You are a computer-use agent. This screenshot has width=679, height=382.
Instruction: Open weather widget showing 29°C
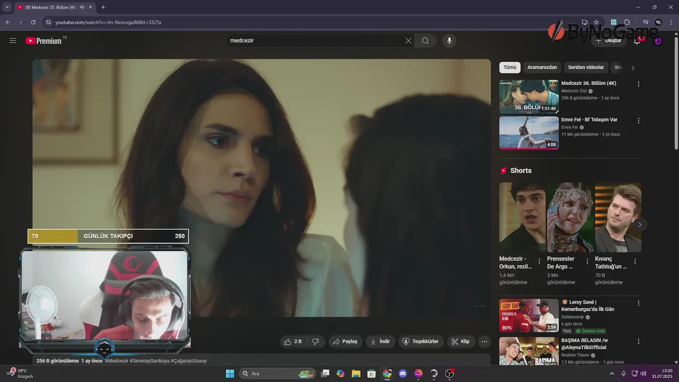tap(20, 374)
